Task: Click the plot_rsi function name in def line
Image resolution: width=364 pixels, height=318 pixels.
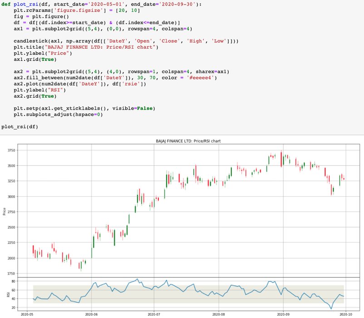Action: click(x=27, y=4)
